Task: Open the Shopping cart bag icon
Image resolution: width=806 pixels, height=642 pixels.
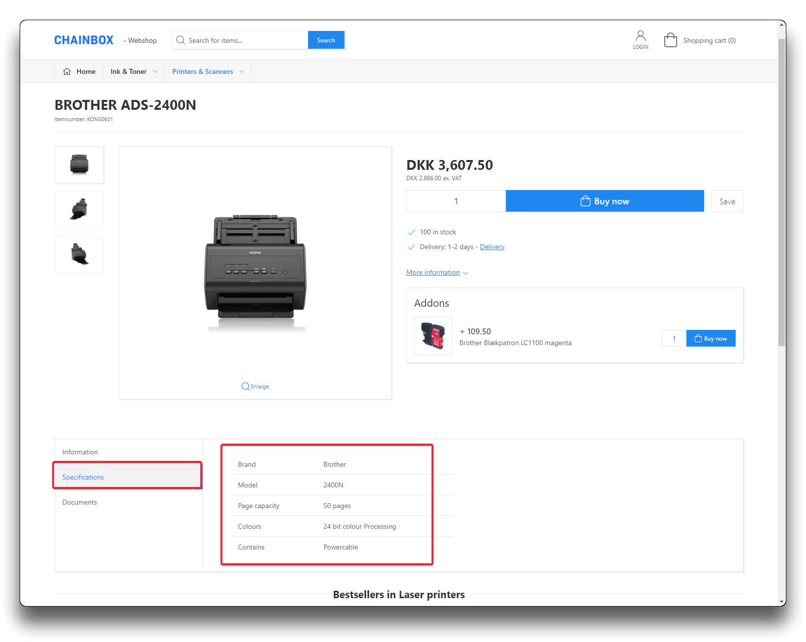Action: click(x=670, y=40)
